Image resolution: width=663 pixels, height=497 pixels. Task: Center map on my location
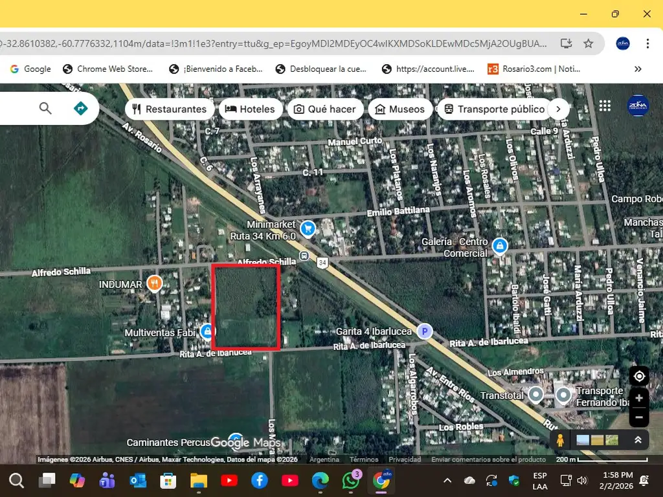(639, 376)
